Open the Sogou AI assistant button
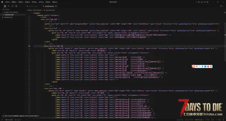This screenshot has height=121, width=226. click(x=211, y=66)
